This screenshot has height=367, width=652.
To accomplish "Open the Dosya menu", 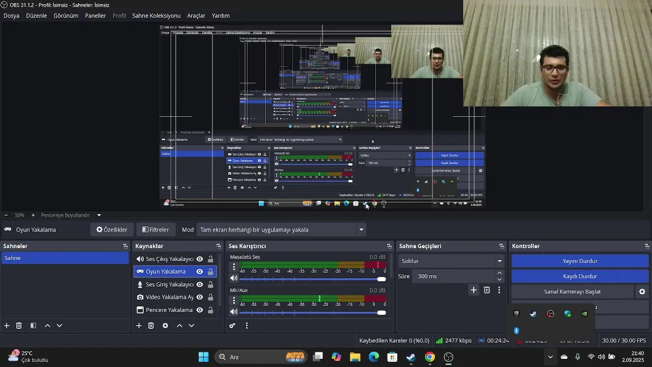I will coord(11,16).
